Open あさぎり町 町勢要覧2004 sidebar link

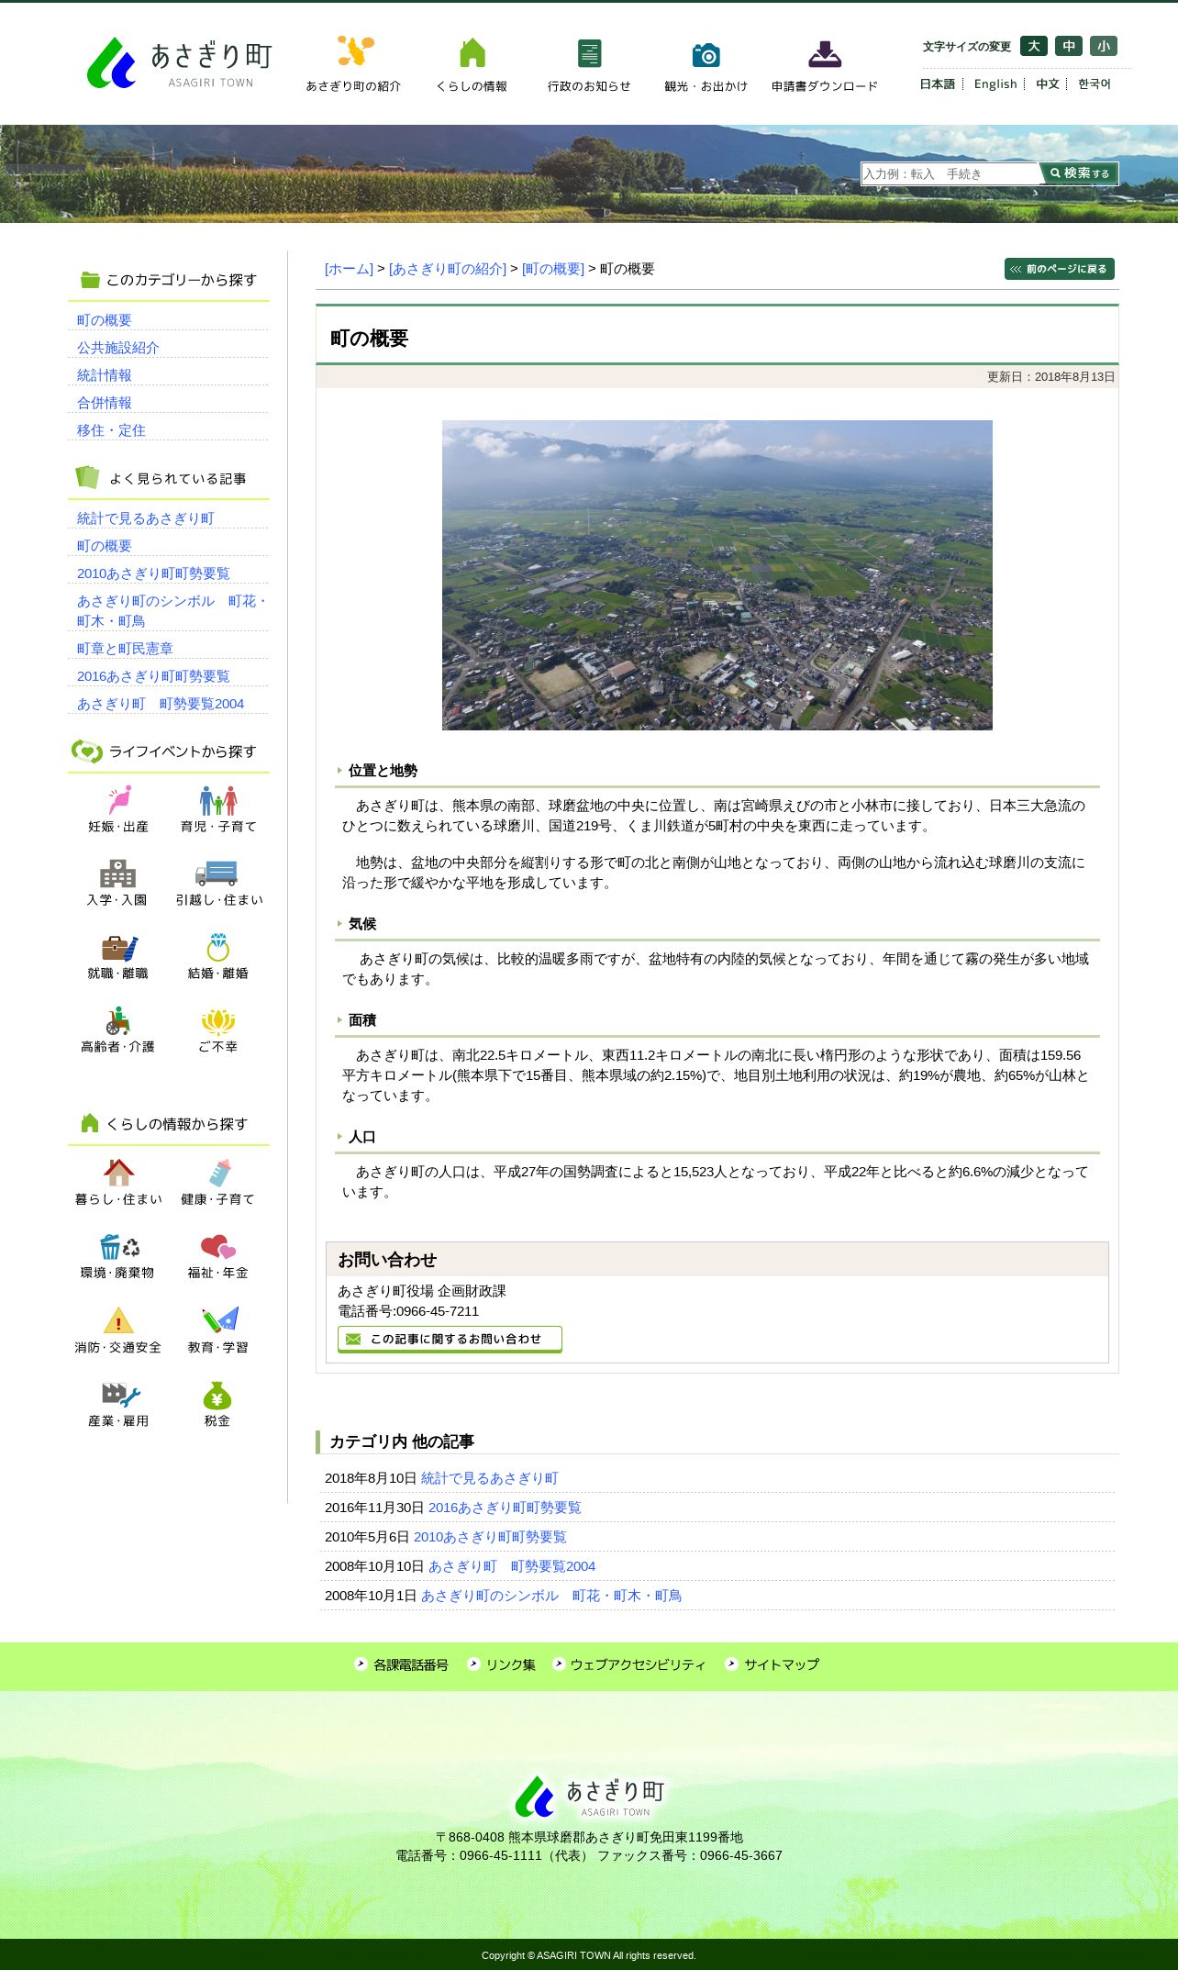[161, 704]
